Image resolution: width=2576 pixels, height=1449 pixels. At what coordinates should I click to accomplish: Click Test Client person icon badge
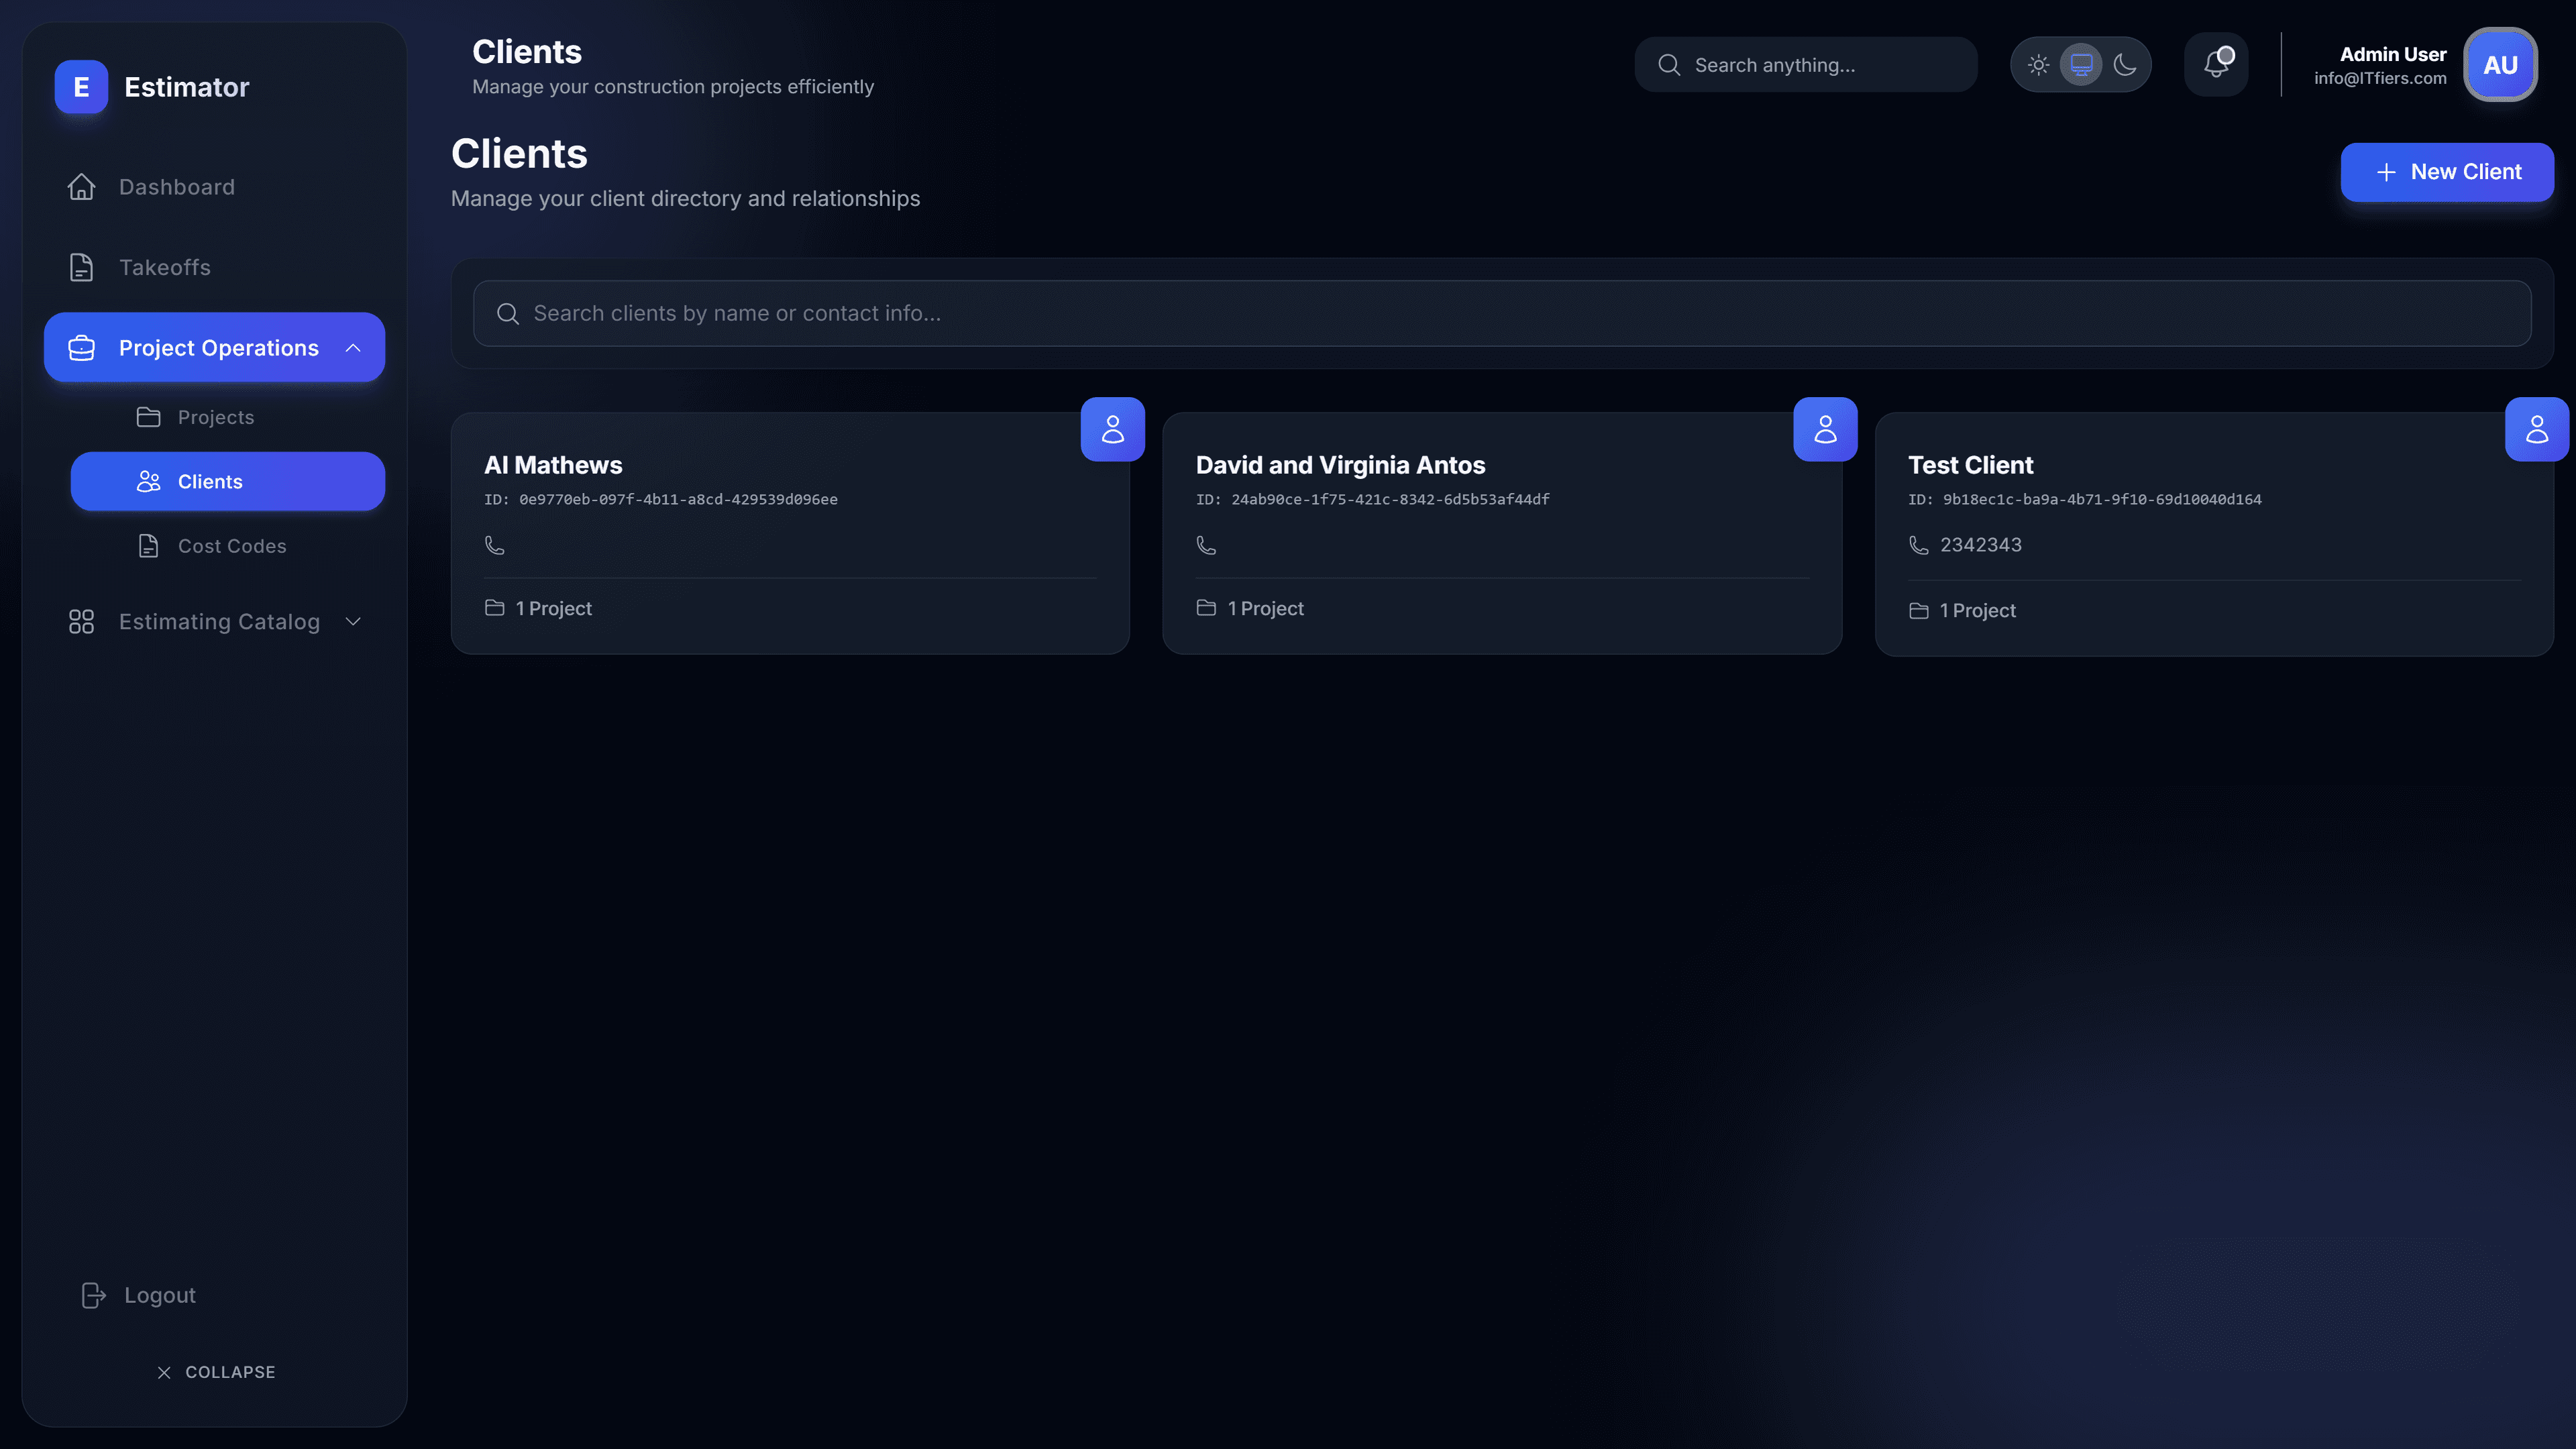tap(2537, 429)
